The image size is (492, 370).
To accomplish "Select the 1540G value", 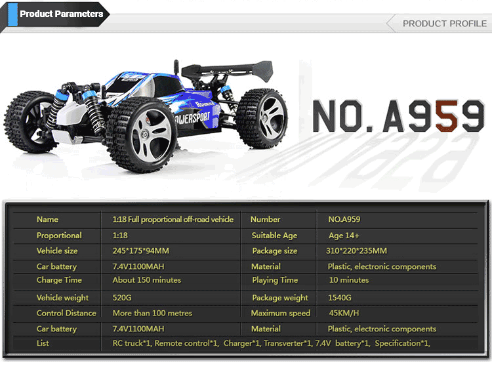I will click(x=340, y=297).
